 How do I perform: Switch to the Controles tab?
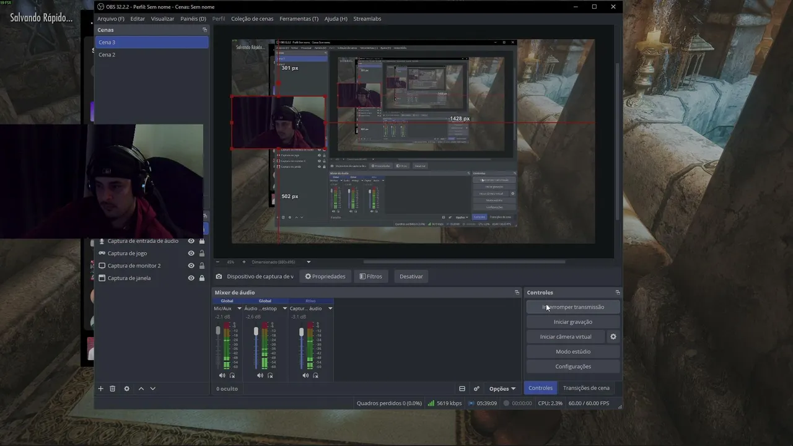(540, 388)
